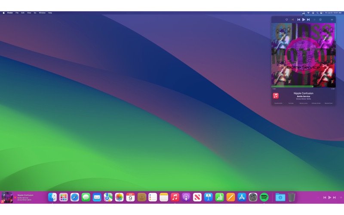Open the Window menu
The image size is (344, 215).
click(x=42, y=13)
